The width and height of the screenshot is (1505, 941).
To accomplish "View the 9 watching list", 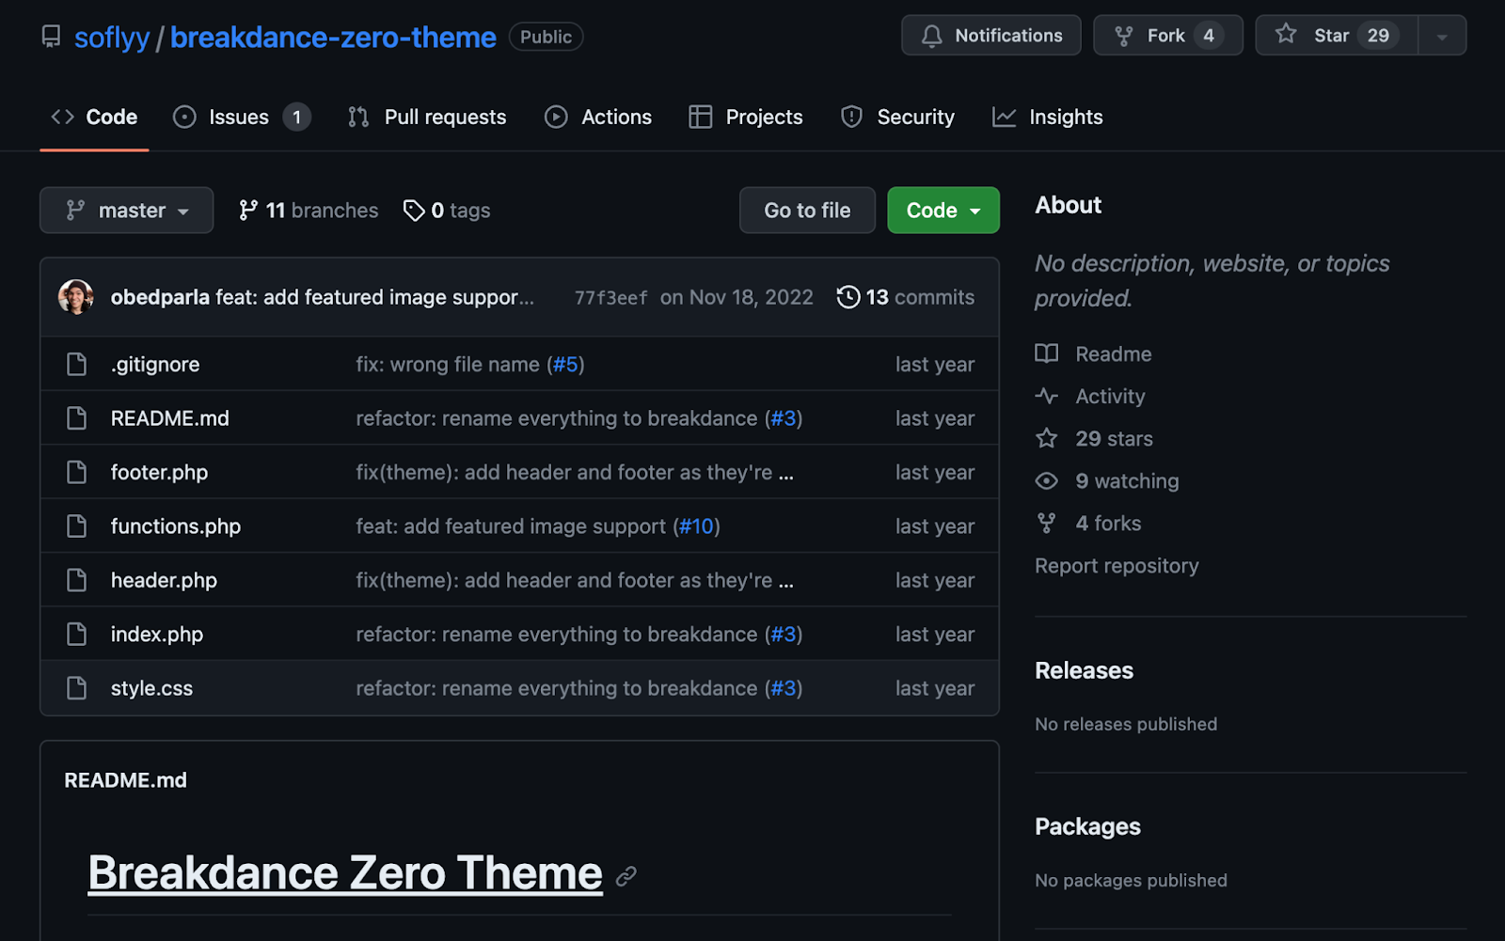I will [x=1126, y=481].
